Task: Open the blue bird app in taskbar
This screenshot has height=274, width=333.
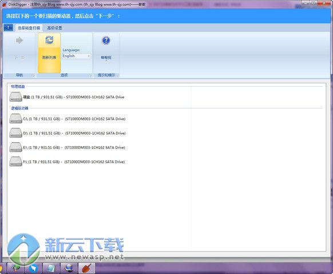Action: (x=33, y=268)
